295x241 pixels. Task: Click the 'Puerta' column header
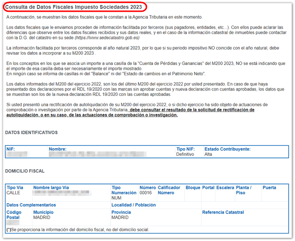[269, 187]
